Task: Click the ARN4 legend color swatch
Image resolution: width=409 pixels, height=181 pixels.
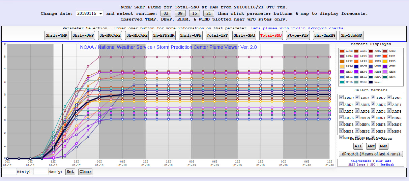Action: click(342, 56)
